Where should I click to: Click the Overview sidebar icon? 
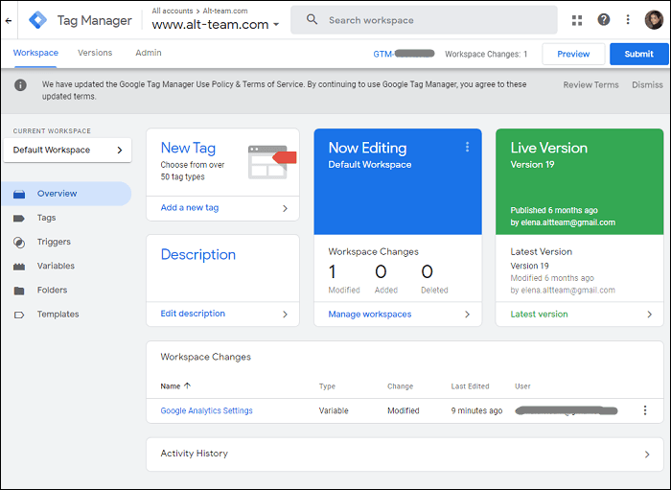(19, 195)
